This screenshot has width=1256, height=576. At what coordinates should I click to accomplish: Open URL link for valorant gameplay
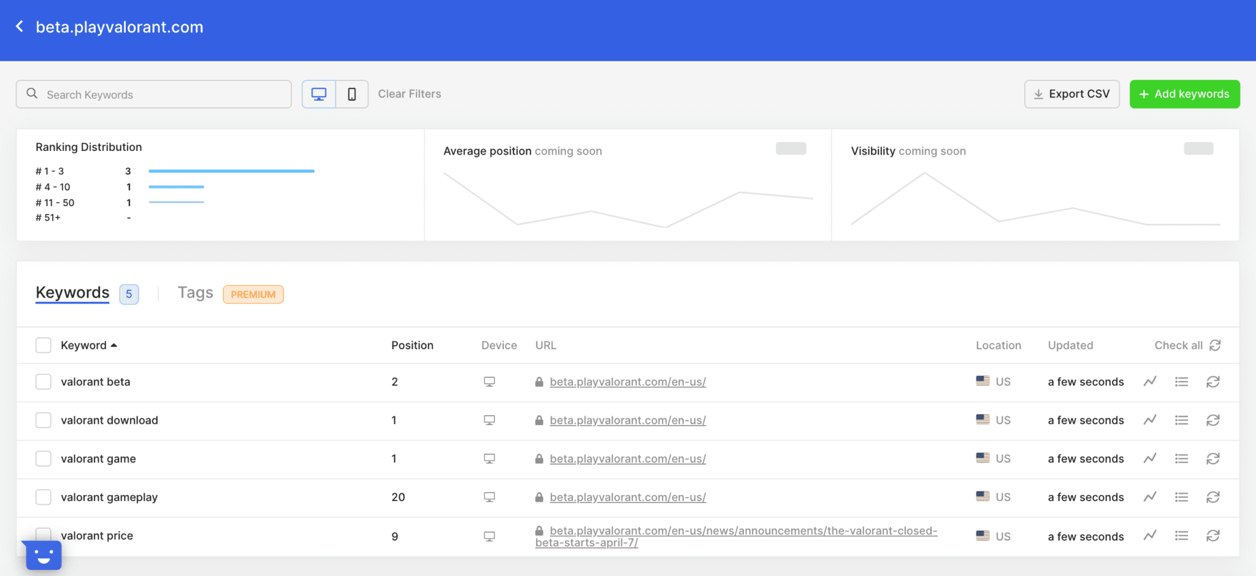[x=628, y=497]
